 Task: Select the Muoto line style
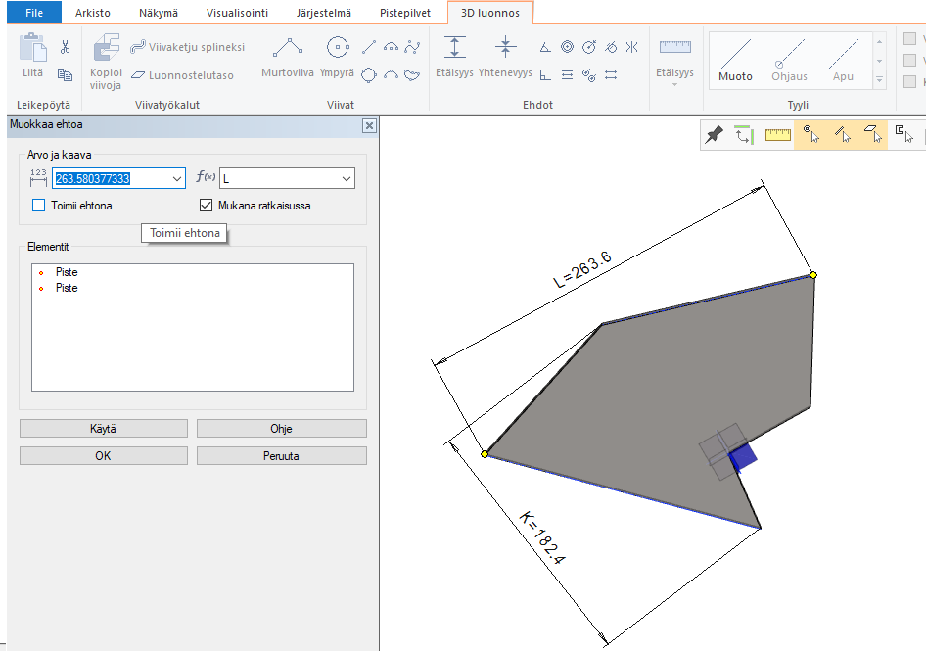(735, 60)
